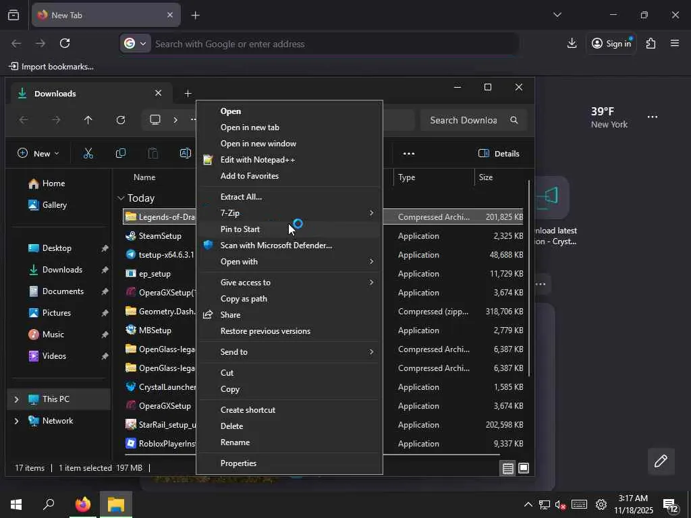Choose Properties in the context menu
Screen dimensions: 691x518
click(238, 463)
